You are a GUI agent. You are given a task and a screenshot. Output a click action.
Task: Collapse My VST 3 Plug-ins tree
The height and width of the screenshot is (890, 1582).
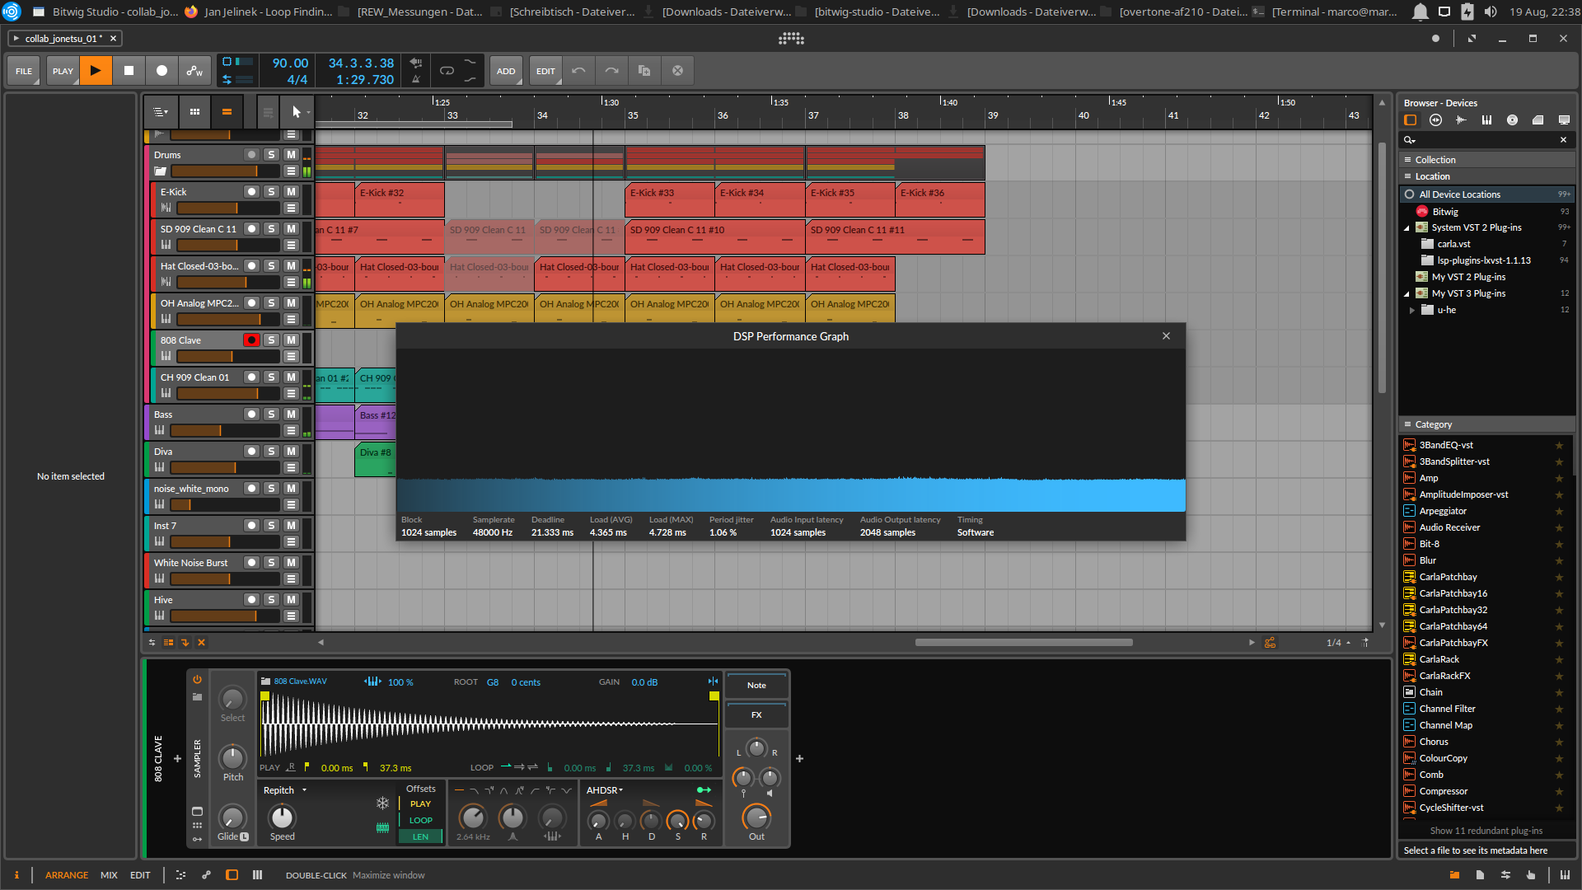(x=1406, y=294)
